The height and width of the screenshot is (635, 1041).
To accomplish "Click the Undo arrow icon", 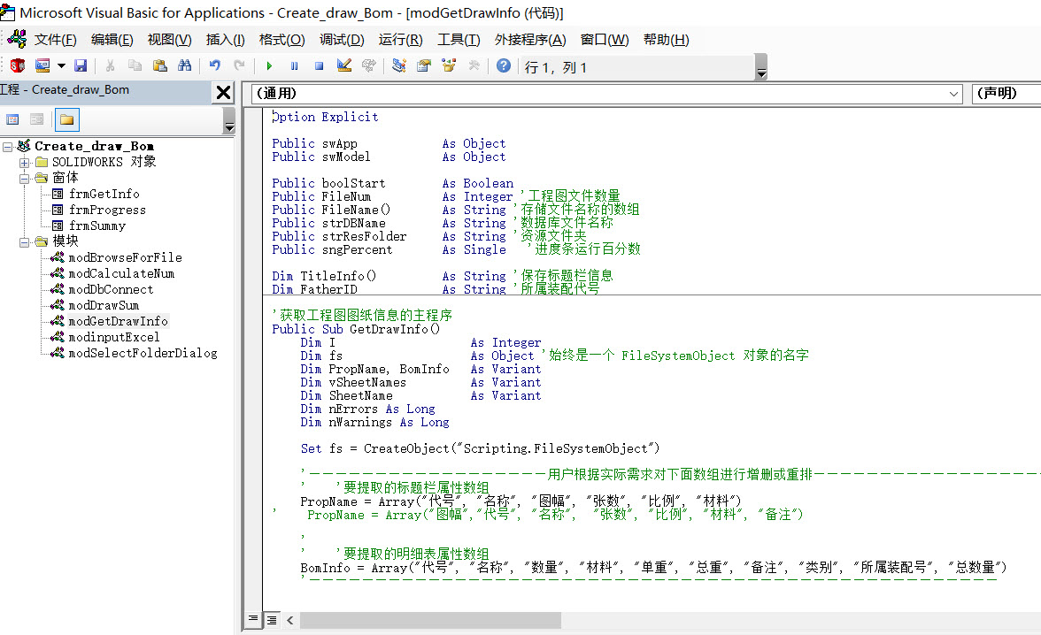I will pos(214,65).
